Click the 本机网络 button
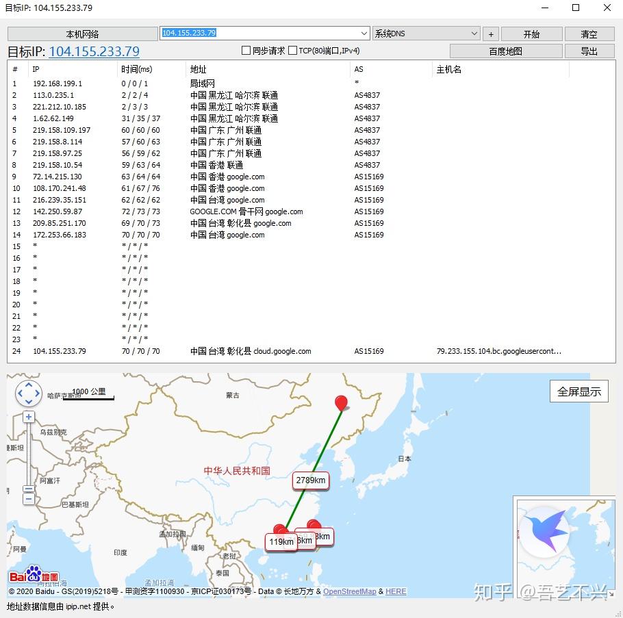 pos(83,34)
